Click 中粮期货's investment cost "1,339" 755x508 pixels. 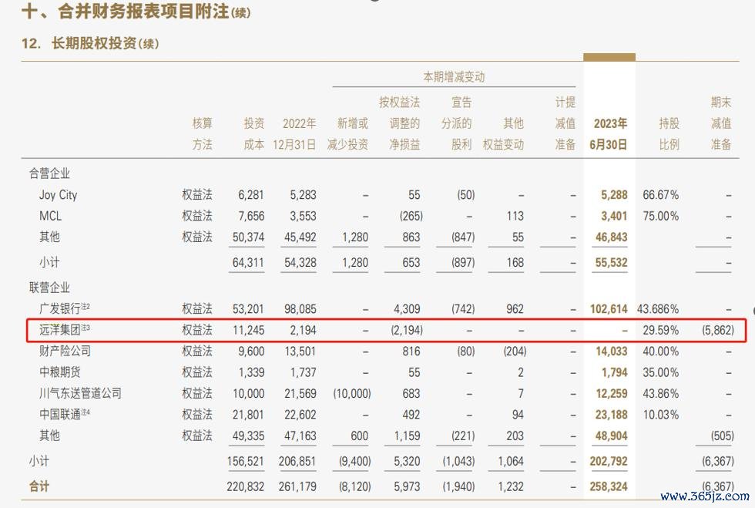tap(251, 372)
